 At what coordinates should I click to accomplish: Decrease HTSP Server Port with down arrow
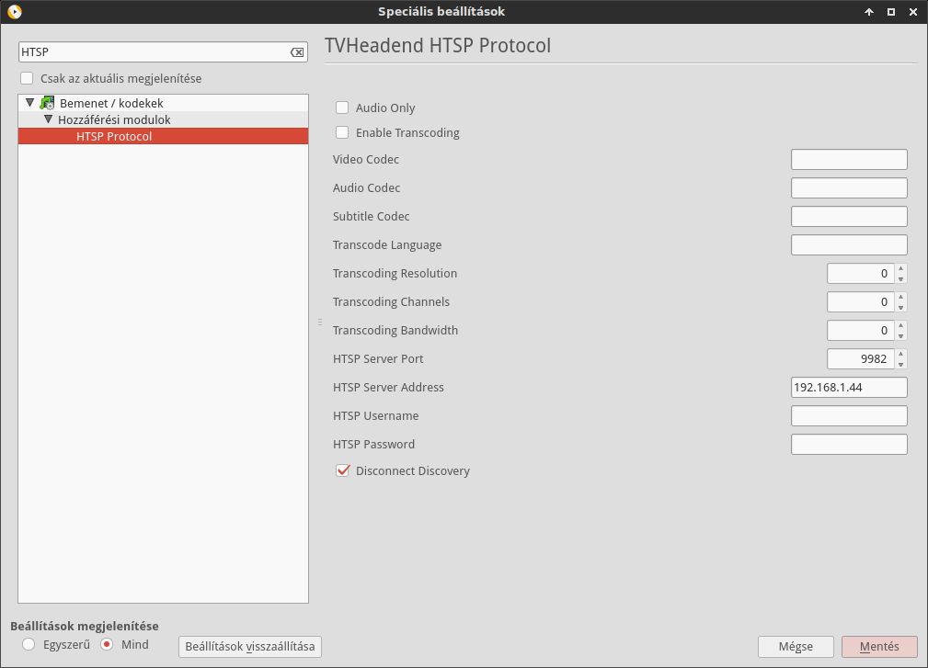(x=900, y=364)
